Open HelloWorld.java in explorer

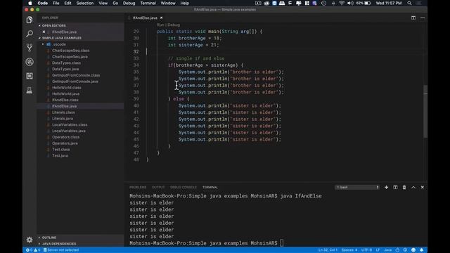(x=65, y=93)
